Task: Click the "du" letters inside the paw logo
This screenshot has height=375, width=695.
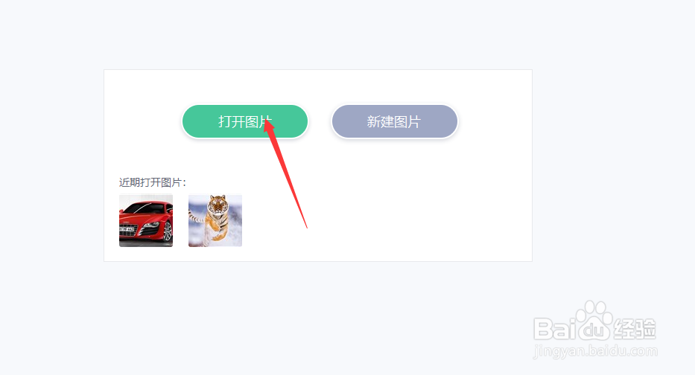Action: coord(594,330)
